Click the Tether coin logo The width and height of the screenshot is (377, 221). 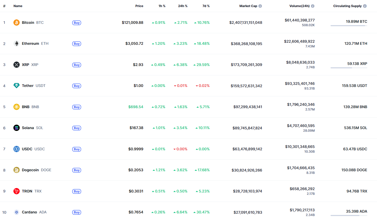coord(17,86)
